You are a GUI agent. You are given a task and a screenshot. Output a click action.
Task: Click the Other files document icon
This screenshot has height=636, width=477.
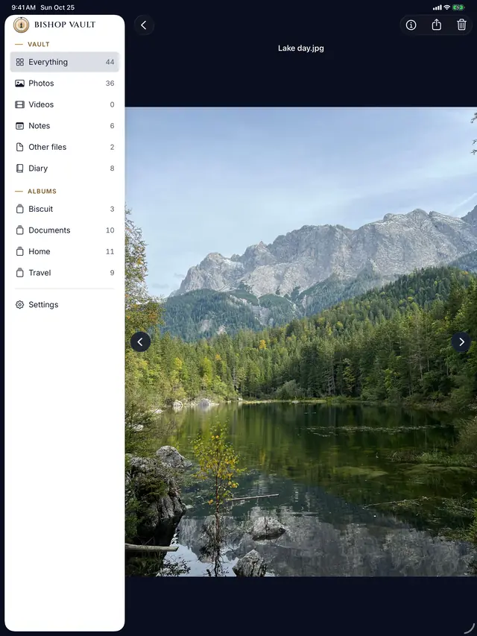(19, 147)
